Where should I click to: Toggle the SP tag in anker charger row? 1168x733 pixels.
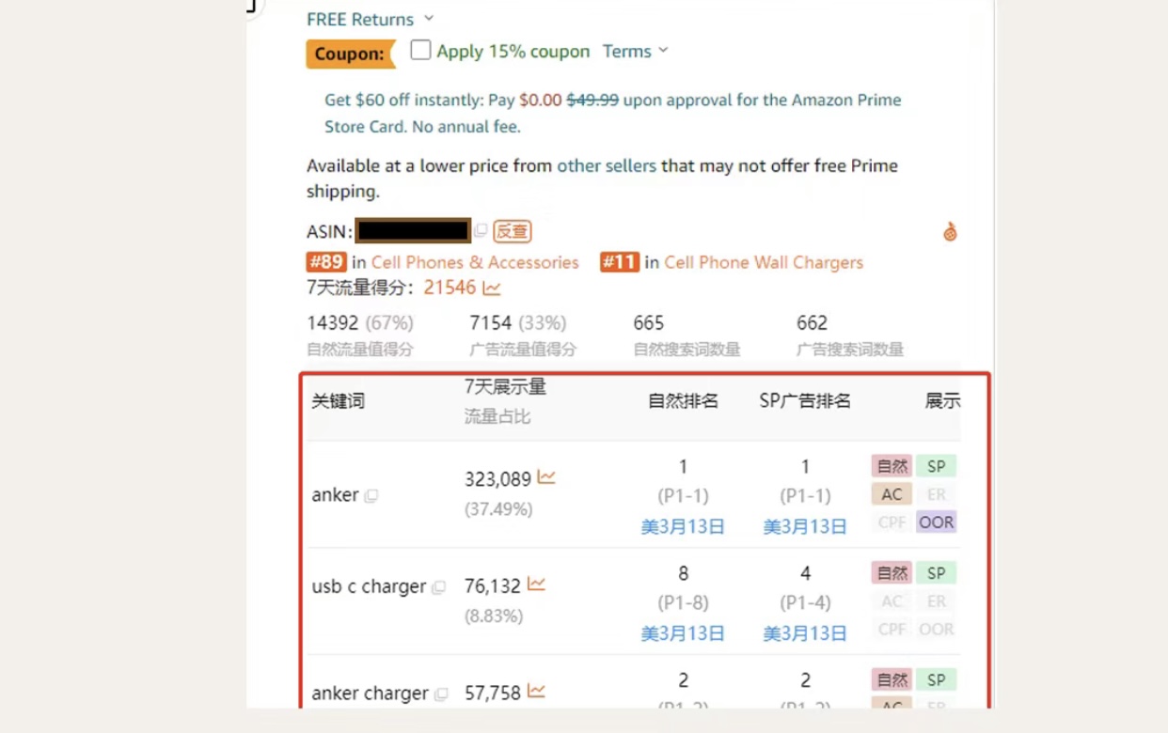[937, 680]
